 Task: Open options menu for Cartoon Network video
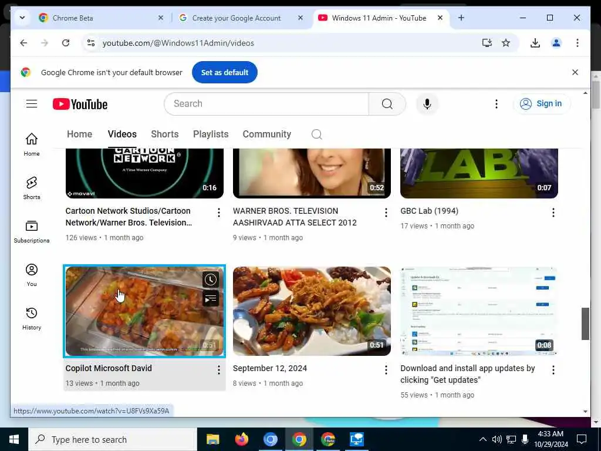218,213
